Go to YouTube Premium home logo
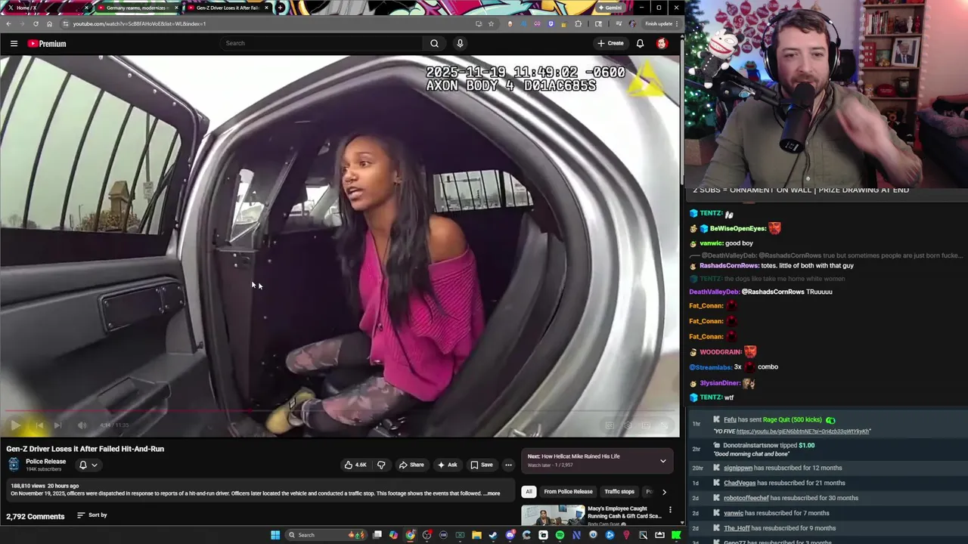Image resolution: width=968 pixels, height=544 pixels. (x=47, y=44)
